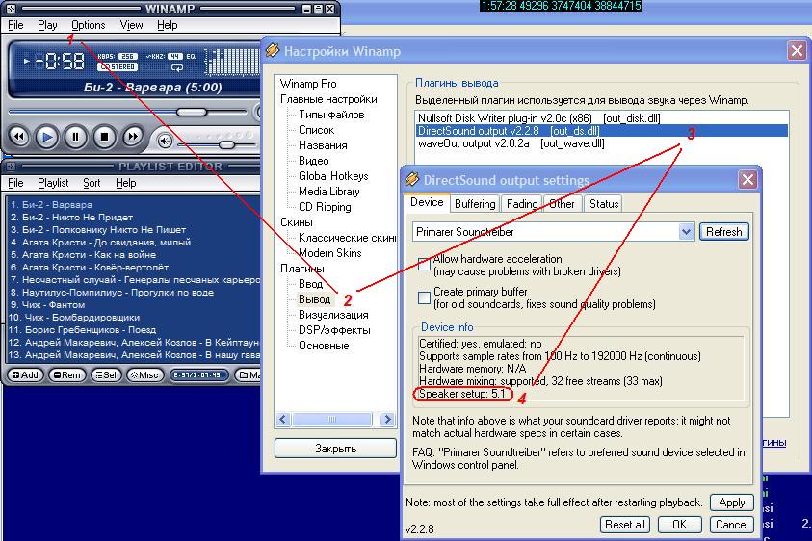Image resolution: width=812 pixels, height=541 pixels.
Task: Switch to the Buffering tab
Action: tap(475, 204)
